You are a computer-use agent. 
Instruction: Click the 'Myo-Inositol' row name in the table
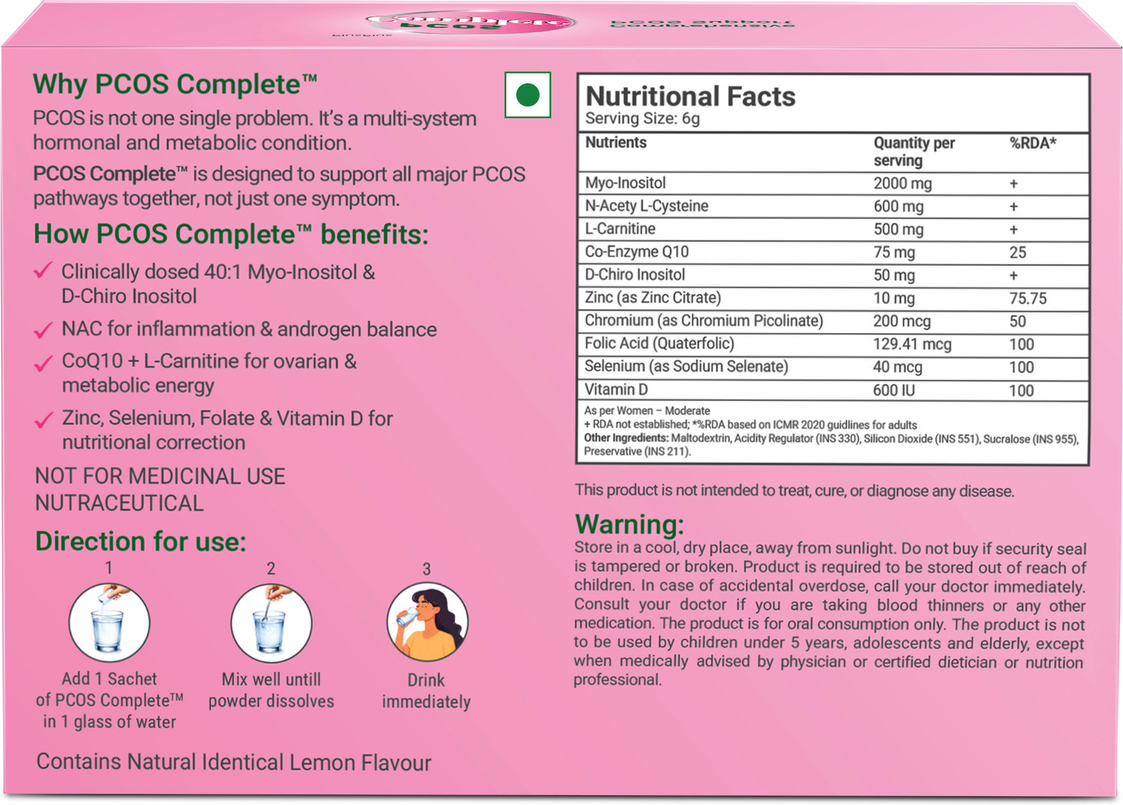[625, 183]
